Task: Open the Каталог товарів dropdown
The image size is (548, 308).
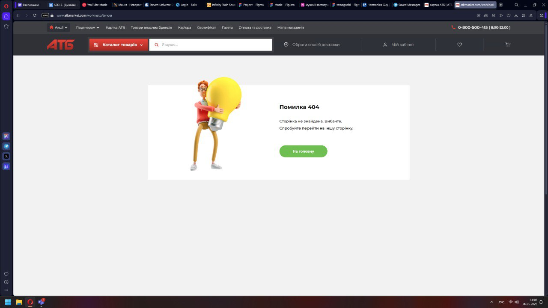Action: click(119, 44)
